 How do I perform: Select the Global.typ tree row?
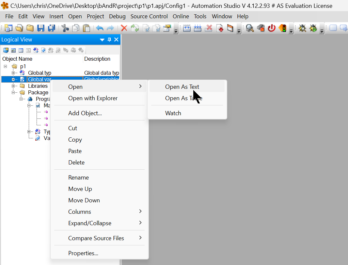coord(60,73)
